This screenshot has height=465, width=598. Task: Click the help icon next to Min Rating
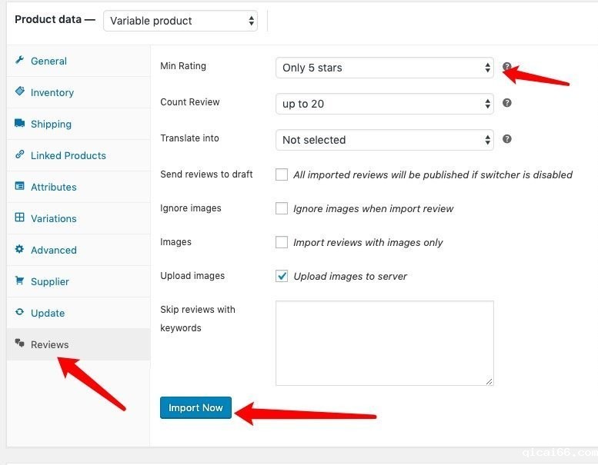tap(507, 67)
